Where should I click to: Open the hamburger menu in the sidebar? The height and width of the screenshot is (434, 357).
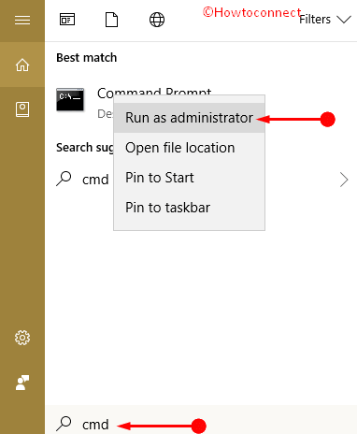point(22,21)
